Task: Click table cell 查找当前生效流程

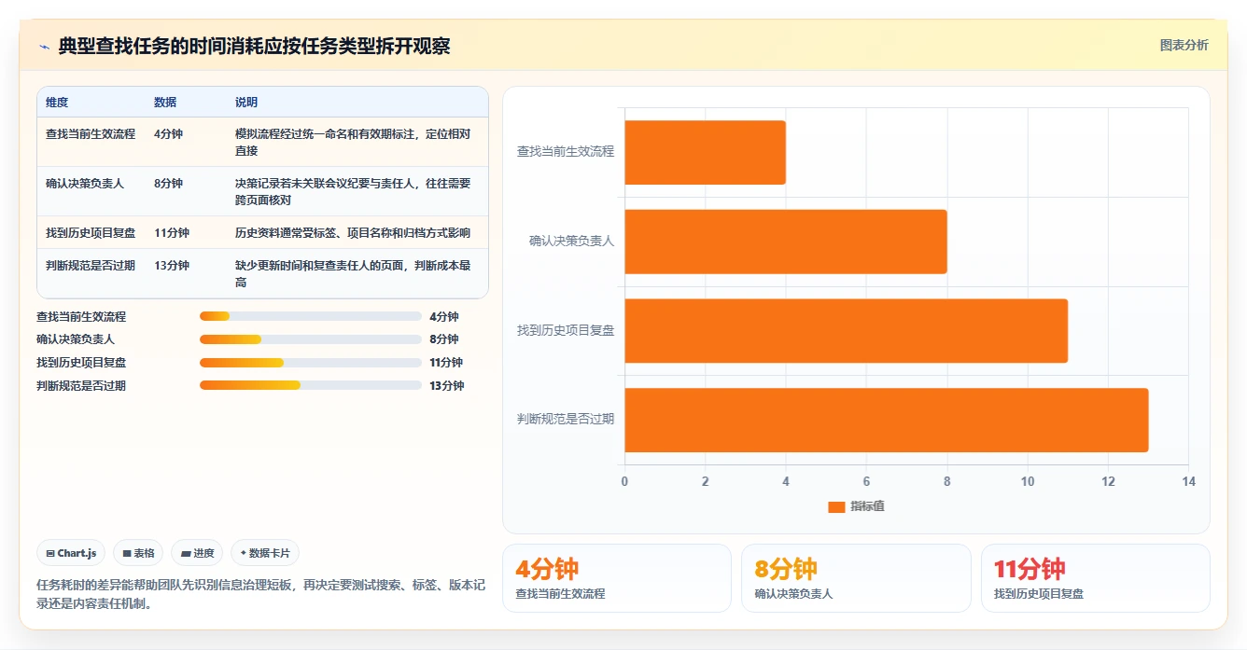Action: click(91, 133)
